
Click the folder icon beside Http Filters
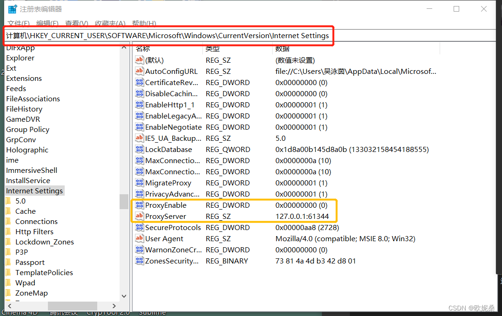(x=8, y=231)
